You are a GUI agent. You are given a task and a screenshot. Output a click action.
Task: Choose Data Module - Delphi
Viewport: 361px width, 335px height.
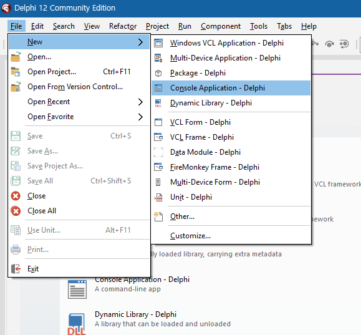[231, 152]
